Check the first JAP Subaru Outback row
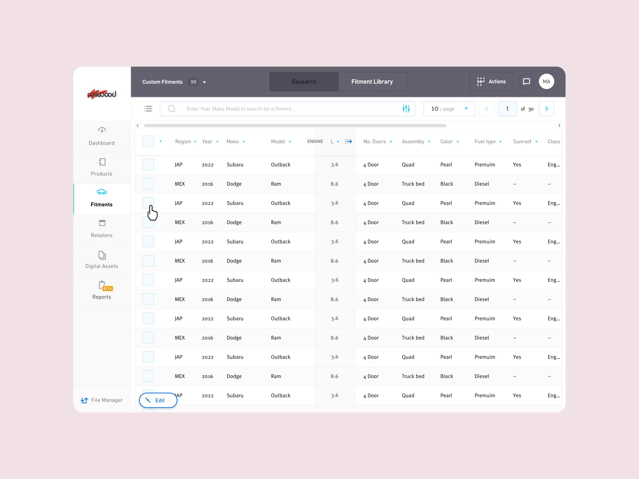This screenshot has width=639, height=479. tap(148, 164)
